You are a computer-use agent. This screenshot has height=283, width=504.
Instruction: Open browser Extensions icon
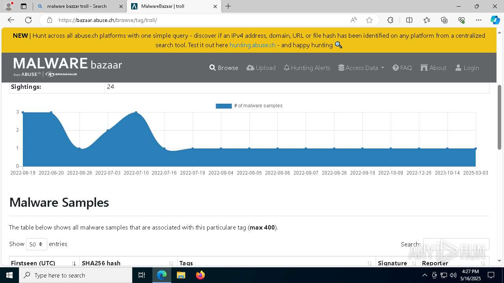coord(390,20)
